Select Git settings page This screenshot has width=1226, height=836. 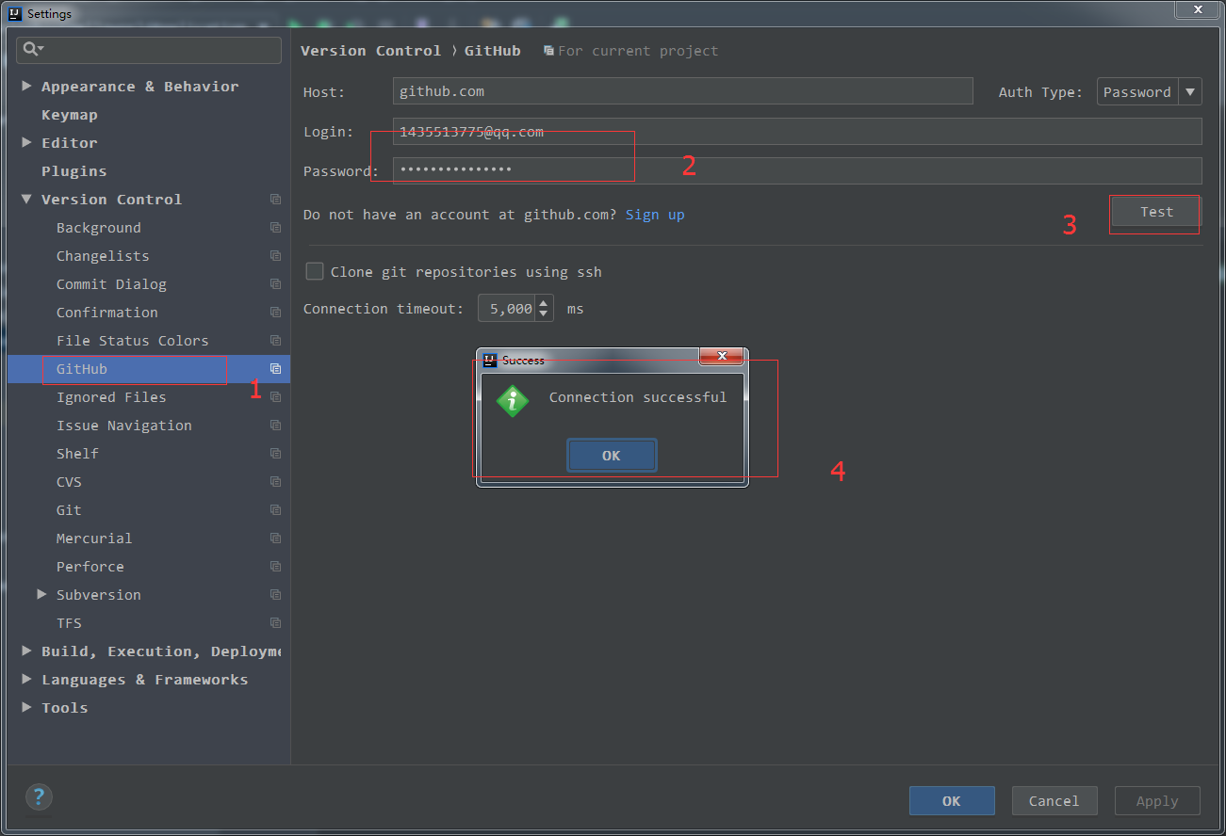(x=69, y=510)
